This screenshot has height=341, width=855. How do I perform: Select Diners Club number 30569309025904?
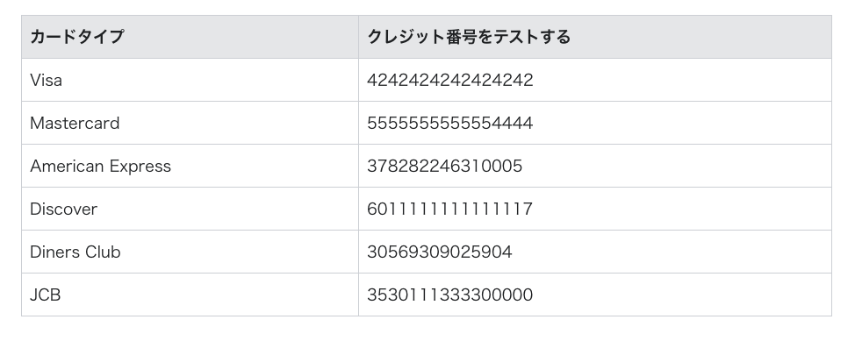coord(440,252)
